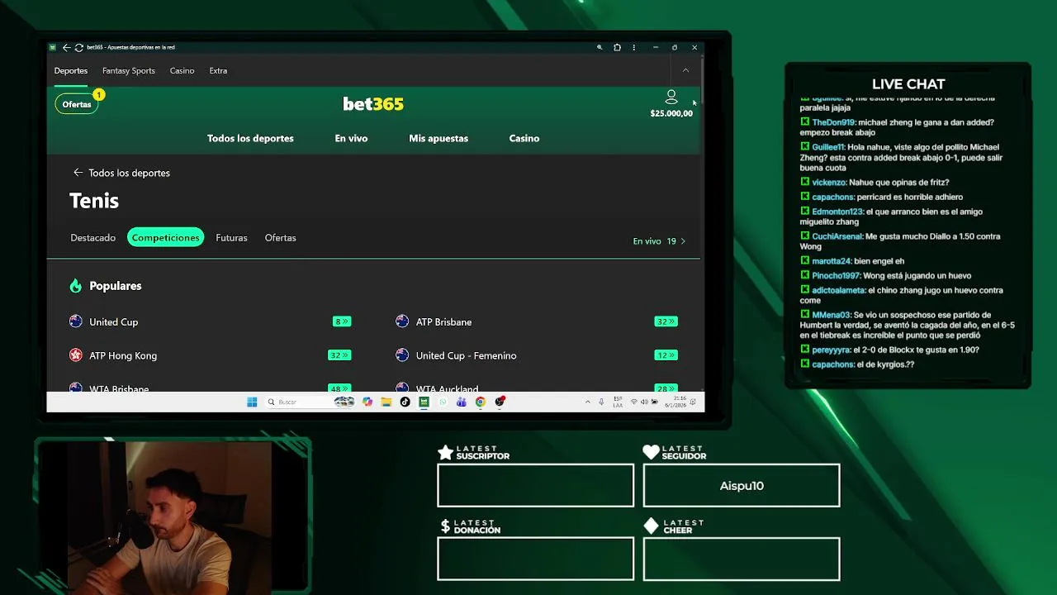Viewport: 1057px width, 595px height.
Task: Select the Competiciones tab
Action: (166, 238)
